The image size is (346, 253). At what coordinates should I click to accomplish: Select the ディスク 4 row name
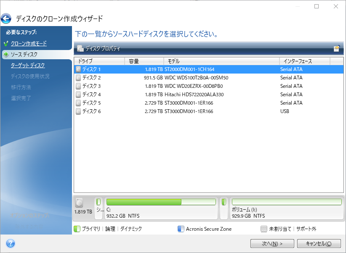click(x=92, y=95)
